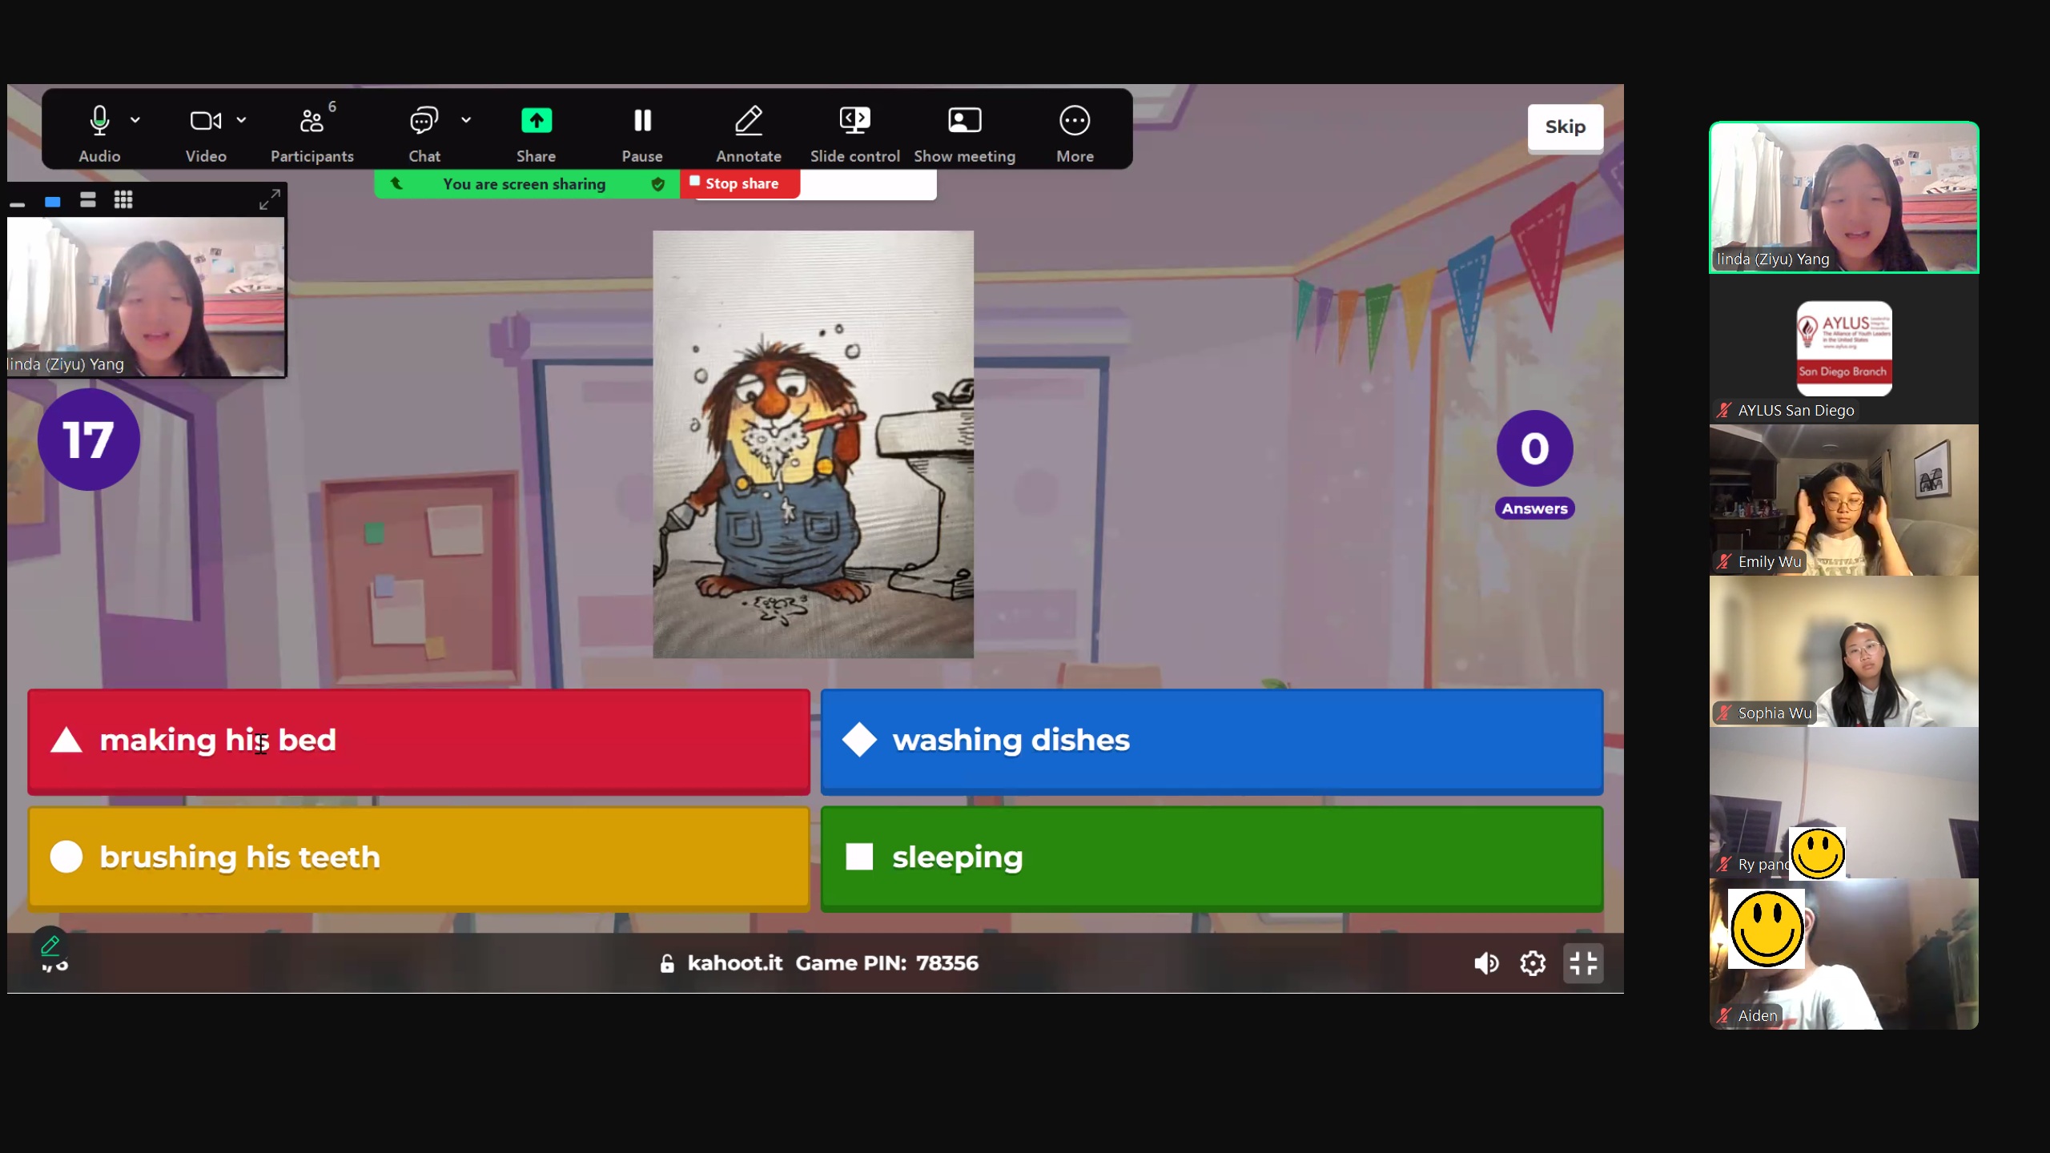Toggle Kahoot sound volume icon
The image size is (2050, 1153).
1486,963
